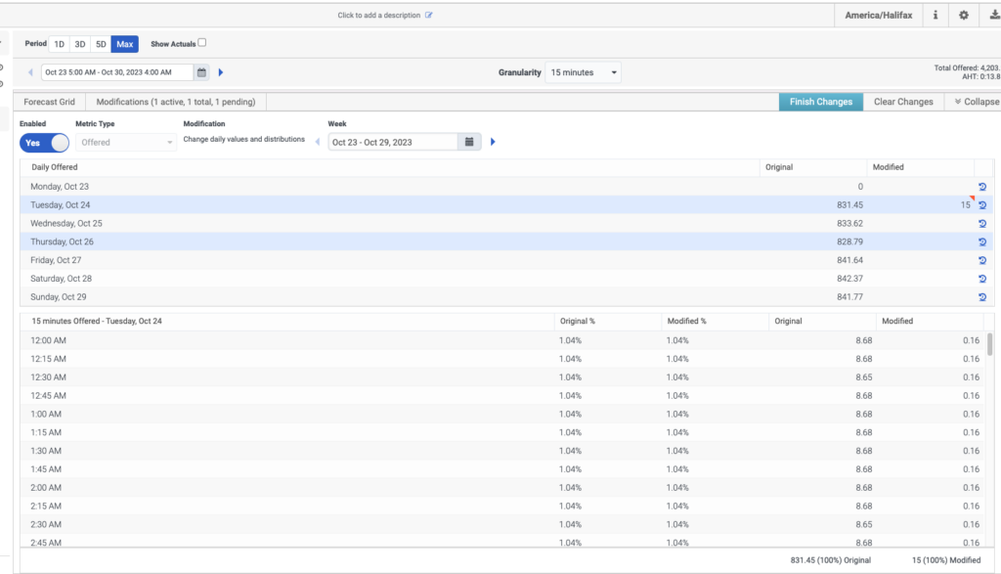Screen dimensions: 1001x574
Task: Click the Finish Changes button
Action: pos(821,102)
